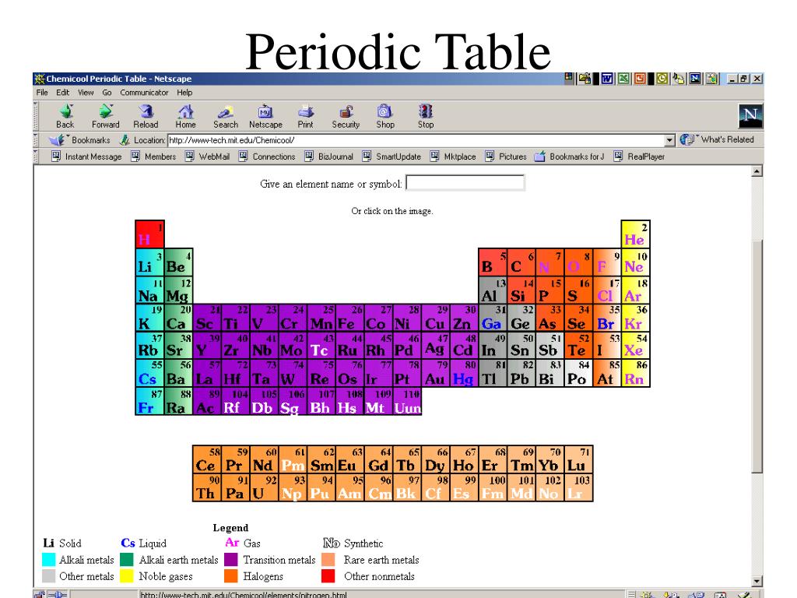Viewport: 797px width, 598px height.
Task: Expand the Location URL dropdown arrow
Action: 670,140
